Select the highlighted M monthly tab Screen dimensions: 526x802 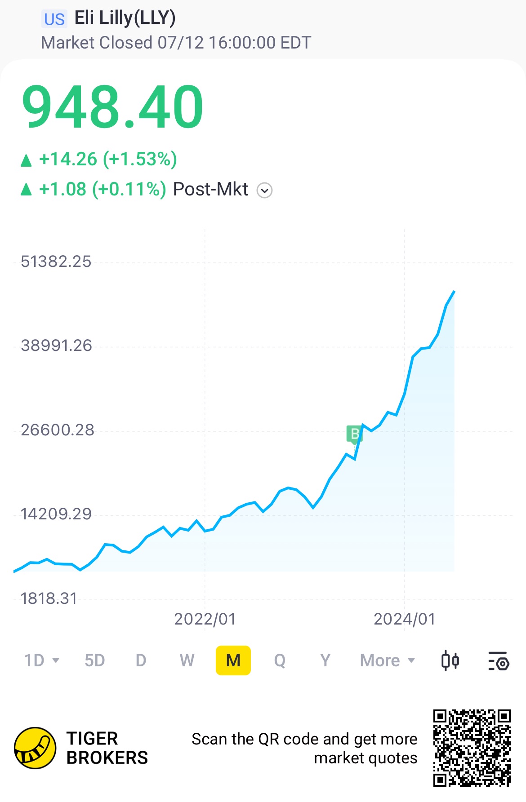pyautogui.click(x=233, y=660)
